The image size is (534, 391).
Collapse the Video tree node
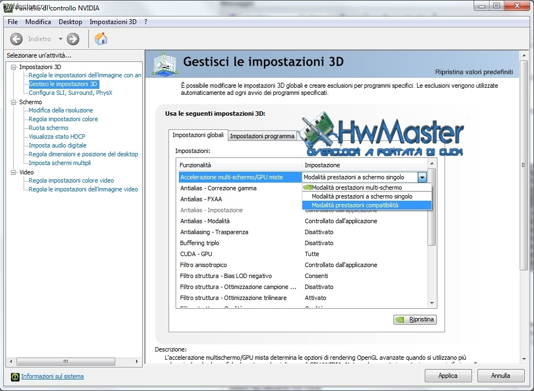tap(14, 172)
